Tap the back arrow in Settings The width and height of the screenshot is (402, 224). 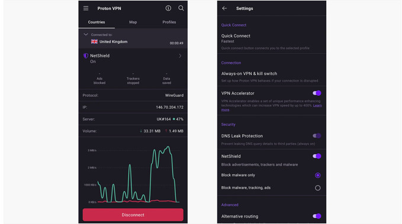[224, 8]
